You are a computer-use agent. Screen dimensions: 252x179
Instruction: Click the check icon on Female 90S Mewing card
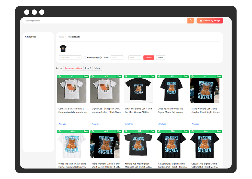click(x=126, y=131)
